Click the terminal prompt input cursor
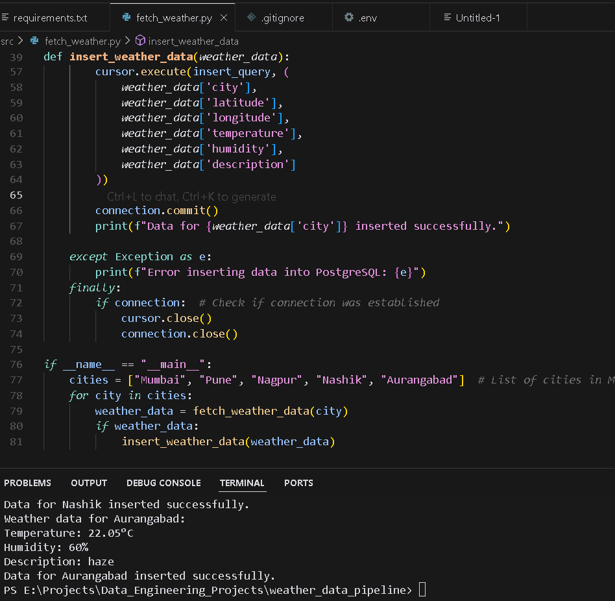615x601 pixels. pyautogui.click(x=422, y=589)
